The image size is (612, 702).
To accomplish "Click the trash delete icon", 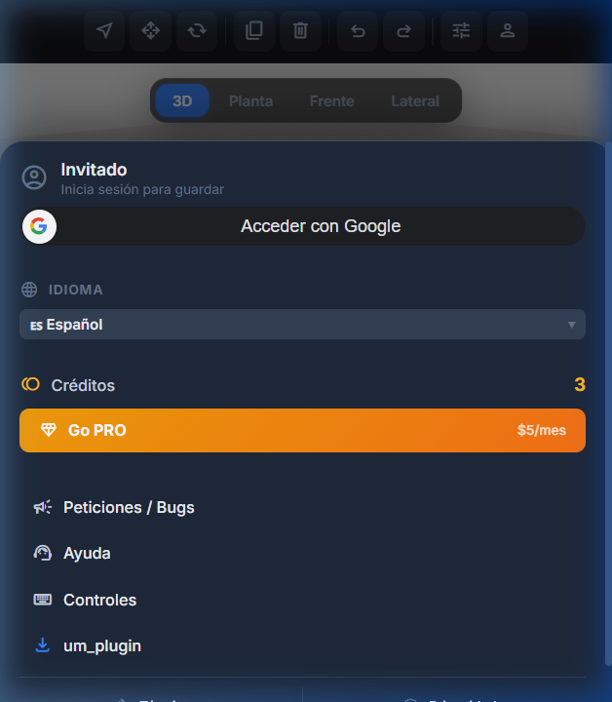I will click(300, 31).
